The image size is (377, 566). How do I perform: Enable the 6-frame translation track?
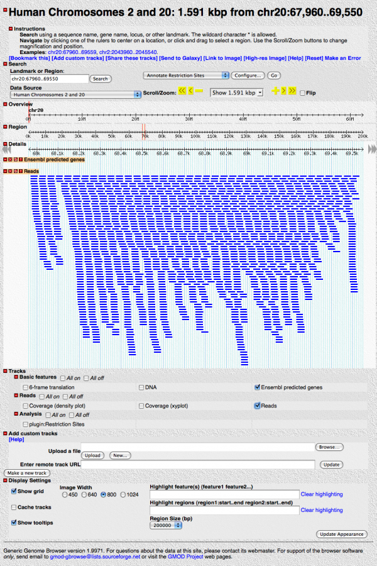point(26,387)
